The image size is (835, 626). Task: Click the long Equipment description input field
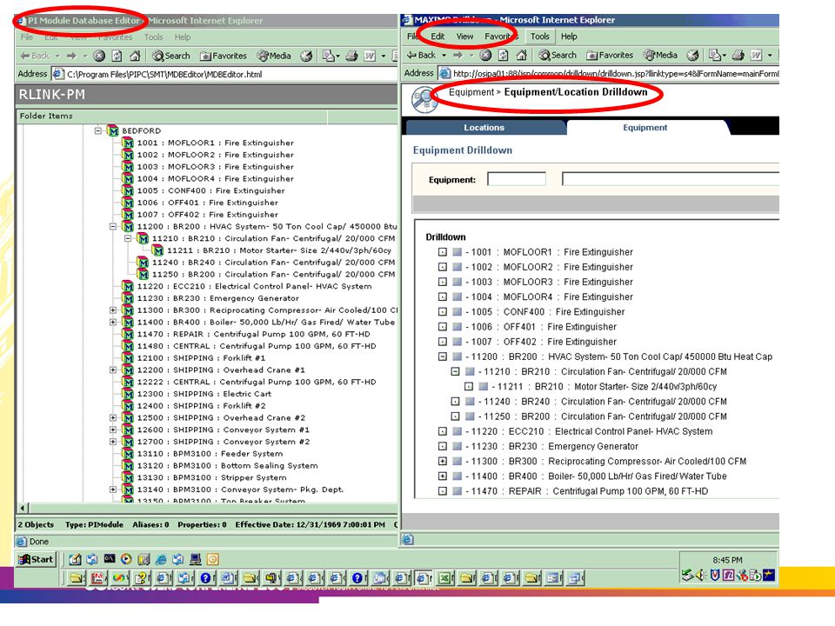click(x=671, y=179)
